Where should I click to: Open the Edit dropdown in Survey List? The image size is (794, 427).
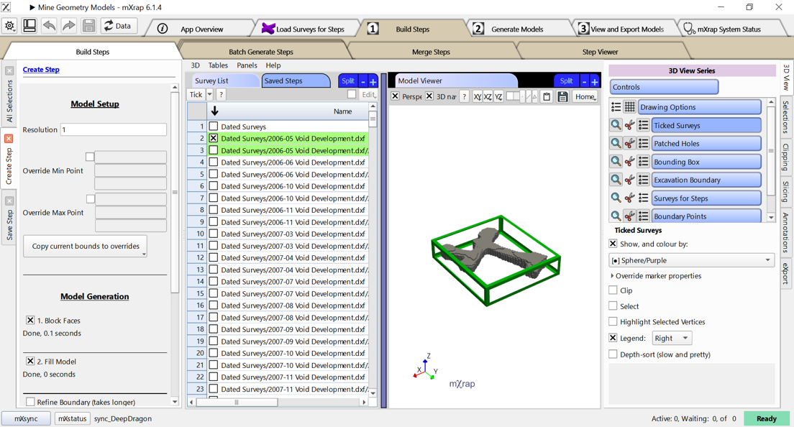pyautogui.click(x=368, y=95)
